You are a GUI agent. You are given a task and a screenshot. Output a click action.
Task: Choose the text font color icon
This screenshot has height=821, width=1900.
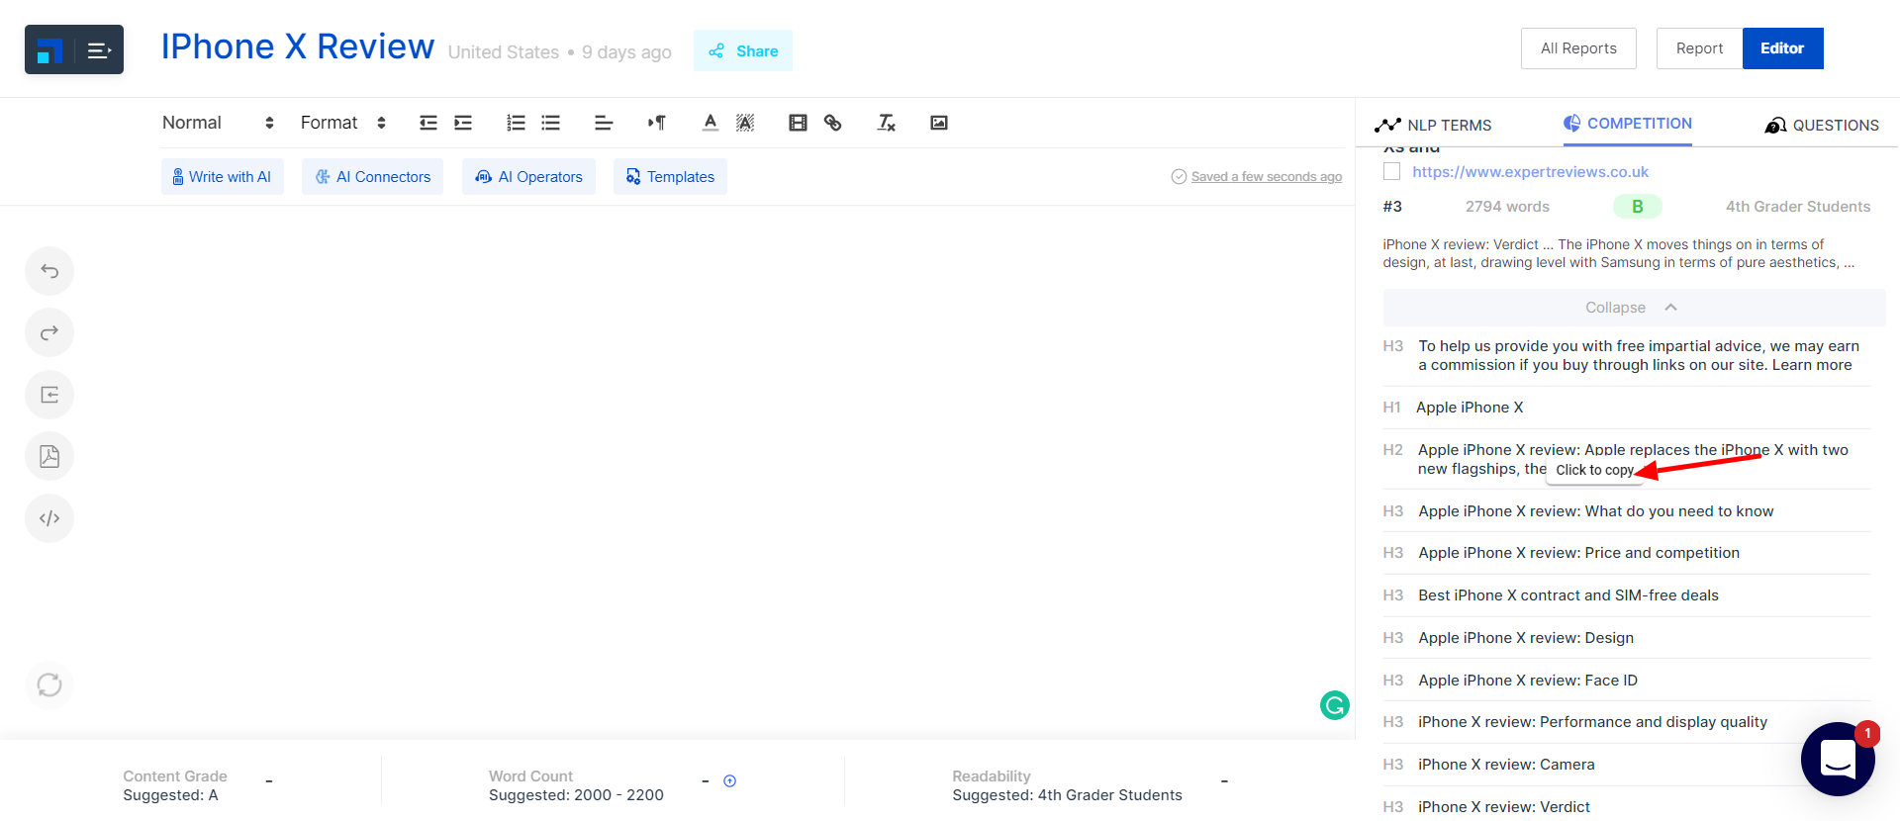pyautogui.click(x=710, y=123)
